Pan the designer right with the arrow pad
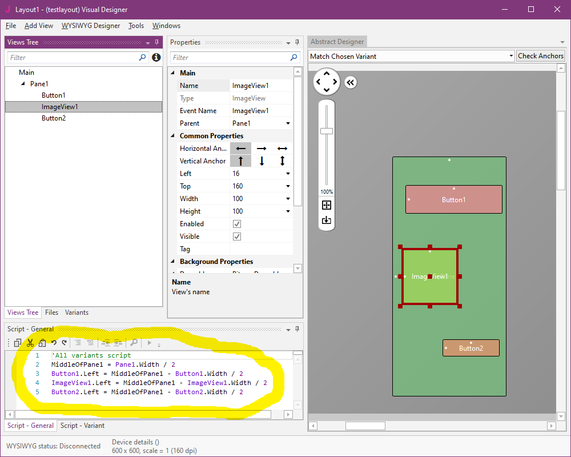 335,82
